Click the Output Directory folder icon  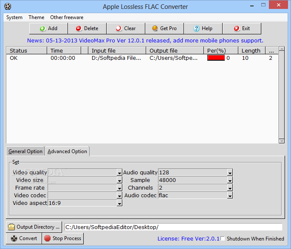pos(11,227)
